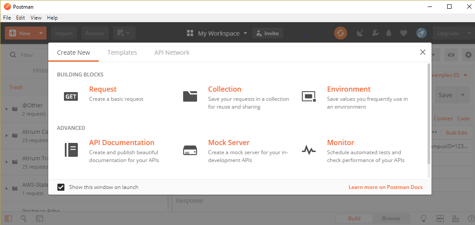The height and width of the screenshot is (225, 475).
Task: Click the sidebar Filter input field
Action: (x=27, y=55)
